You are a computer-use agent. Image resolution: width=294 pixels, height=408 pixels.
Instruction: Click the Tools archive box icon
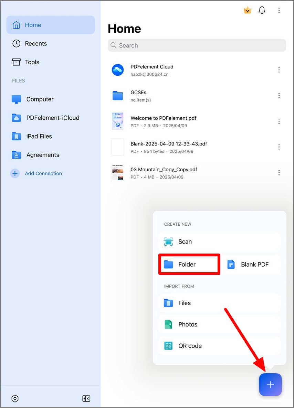point(17,62)
